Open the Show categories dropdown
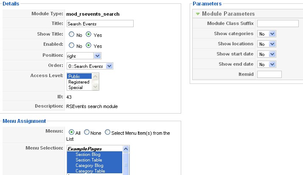 [267, 33]
